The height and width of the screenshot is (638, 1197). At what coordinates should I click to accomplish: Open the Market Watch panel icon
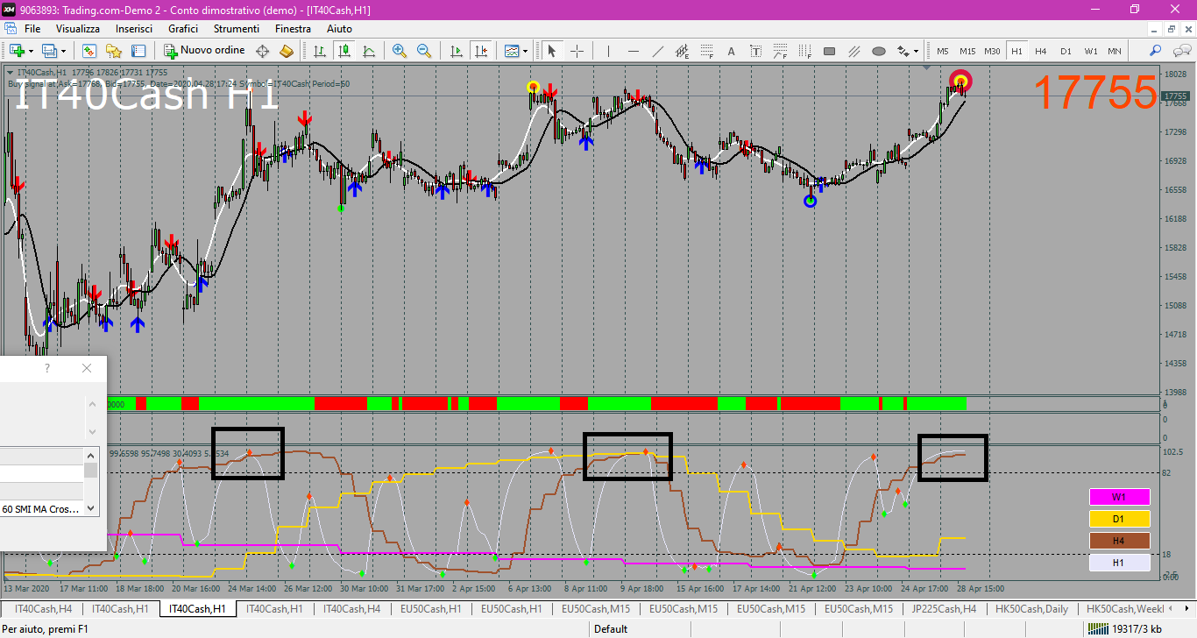click(x=89, y=51)
